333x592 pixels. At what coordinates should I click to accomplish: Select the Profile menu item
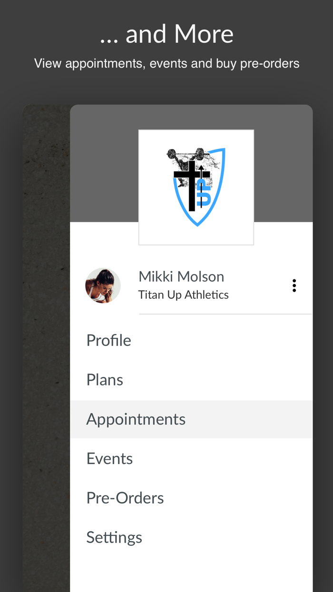tap(108, 340)
